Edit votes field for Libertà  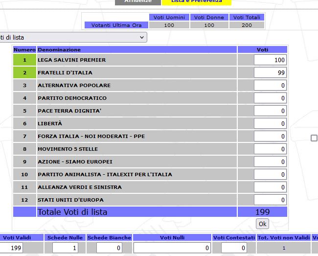(x=270, y=123)
